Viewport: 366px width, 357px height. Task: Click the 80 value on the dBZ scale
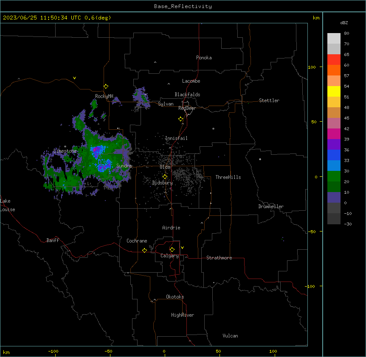pos(346,33)
